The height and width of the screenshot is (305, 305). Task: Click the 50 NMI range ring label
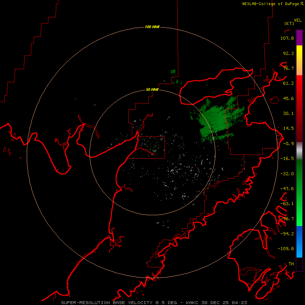click(152, 89)
